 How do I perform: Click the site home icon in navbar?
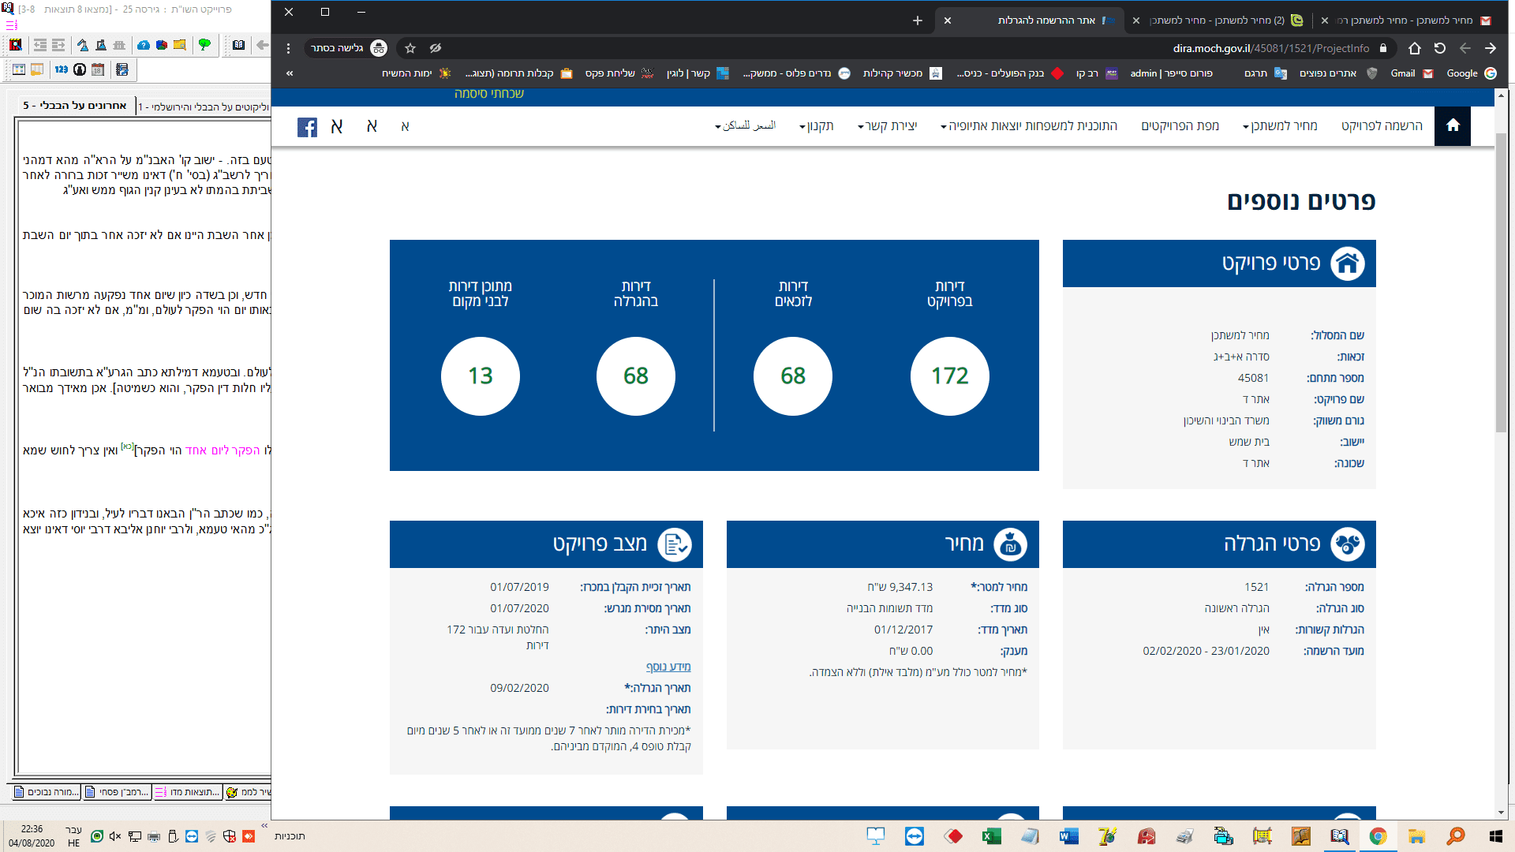(x=1453, y=126)
